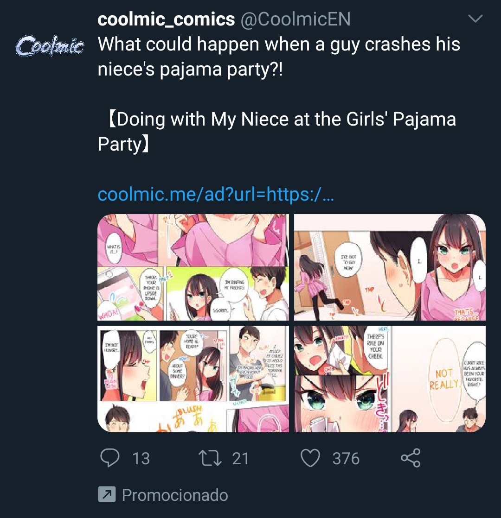Click the retweet count 21
This screenshot has width=501, height=518.
241,458
